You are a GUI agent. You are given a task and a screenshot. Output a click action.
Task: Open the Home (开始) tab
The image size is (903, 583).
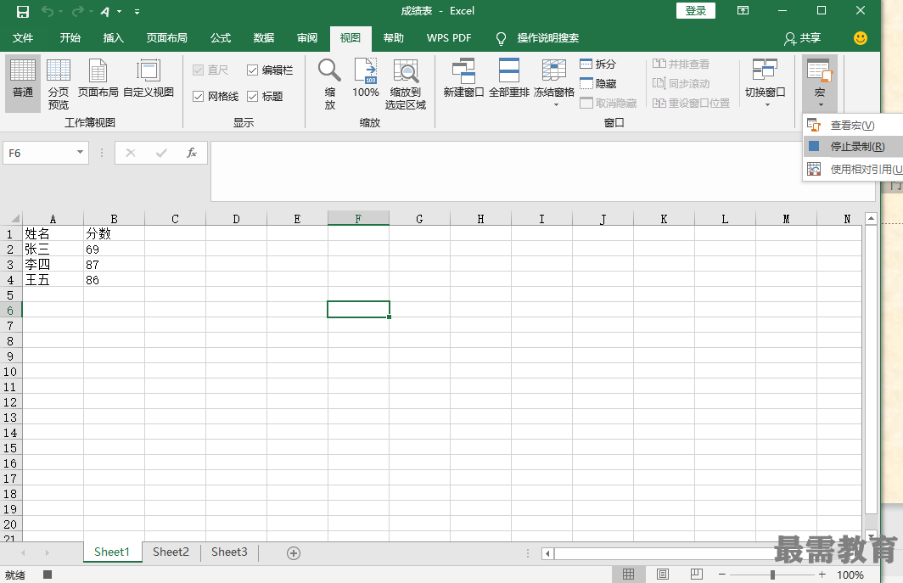tap(70, 38)
